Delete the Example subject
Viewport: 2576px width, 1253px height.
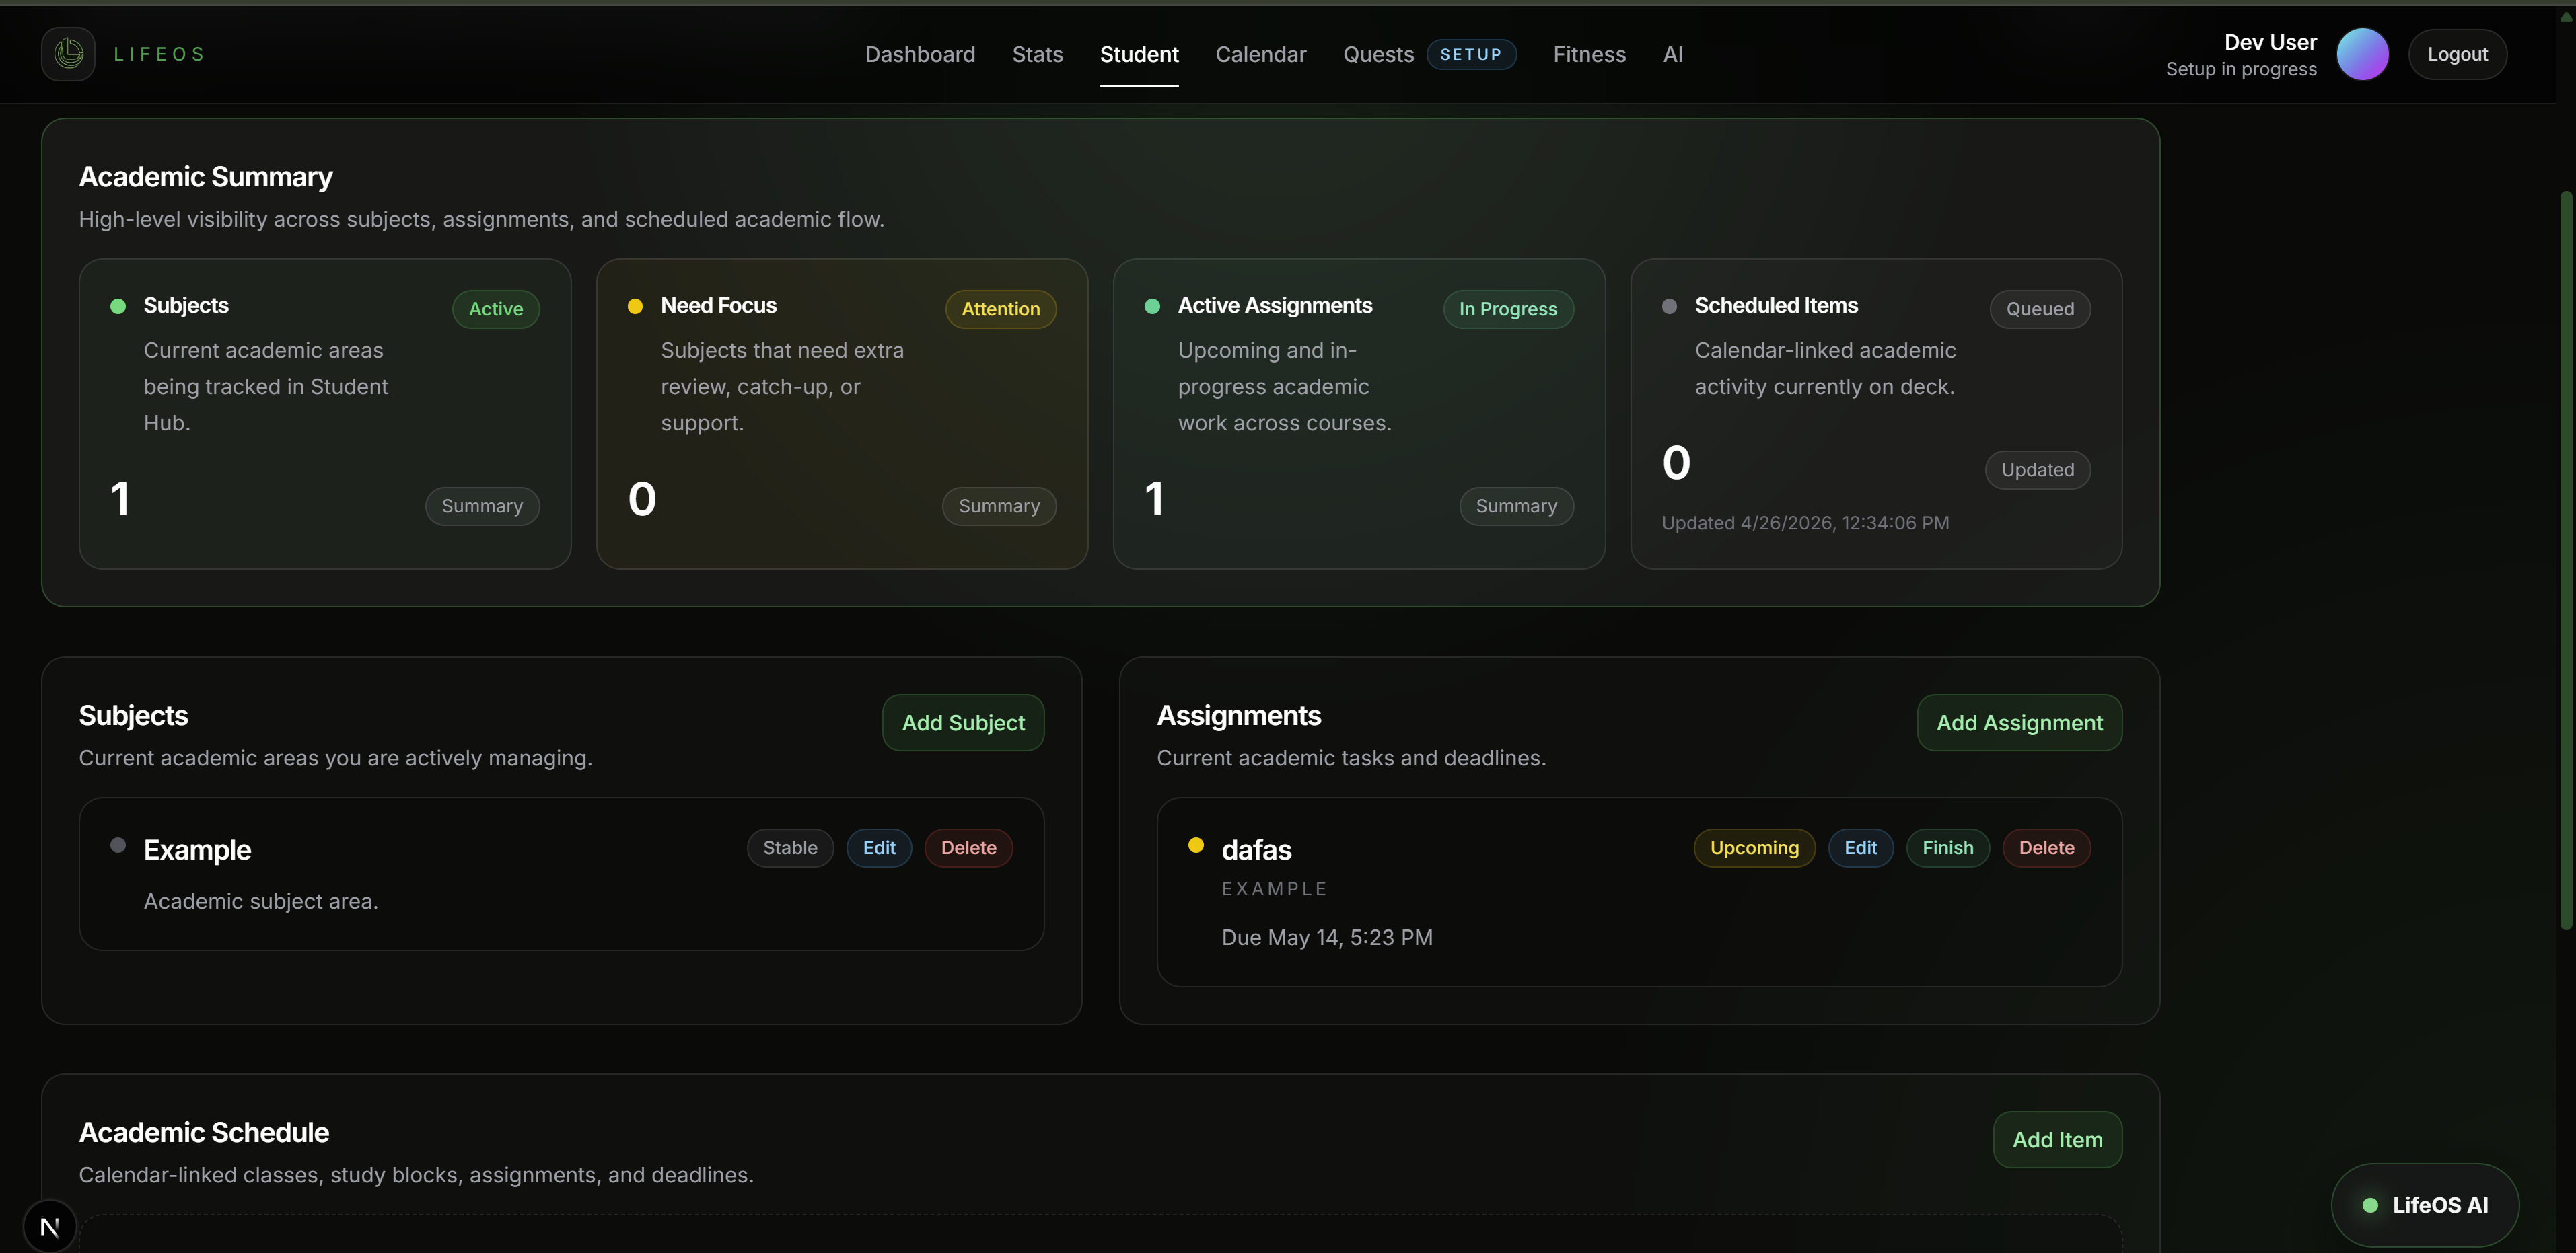point(968,847)
